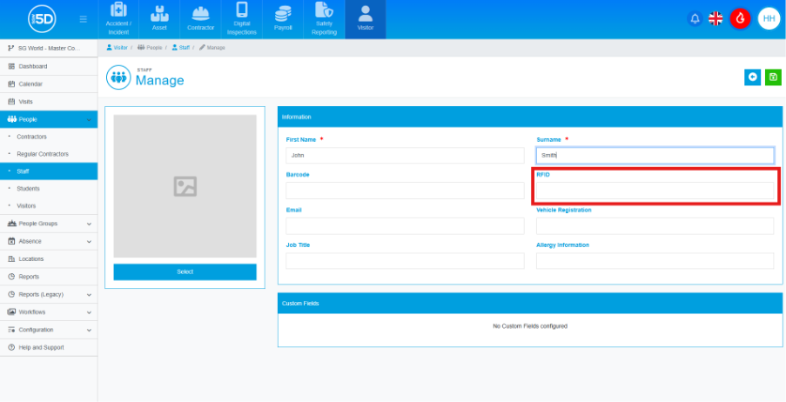Click the blue back arrow button

tap(752, 77)
